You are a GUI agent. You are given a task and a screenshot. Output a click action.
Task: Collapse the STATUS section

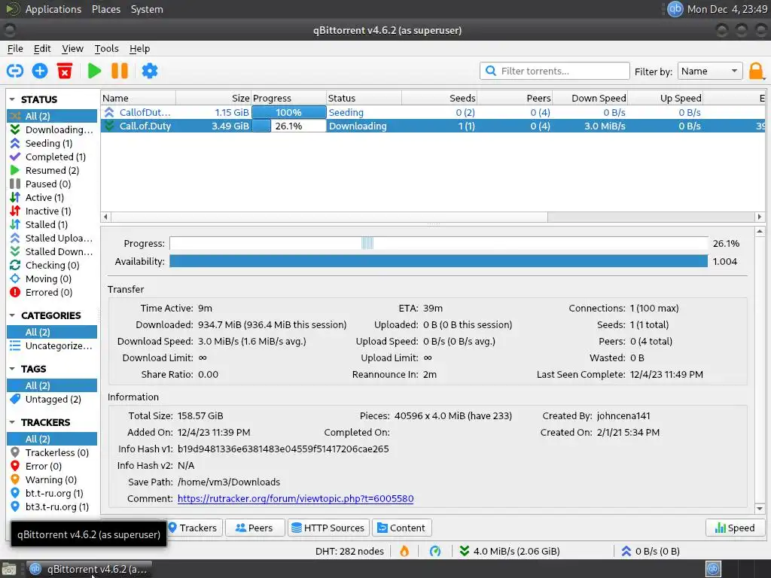pyautogui.click(x=12, y=99)
